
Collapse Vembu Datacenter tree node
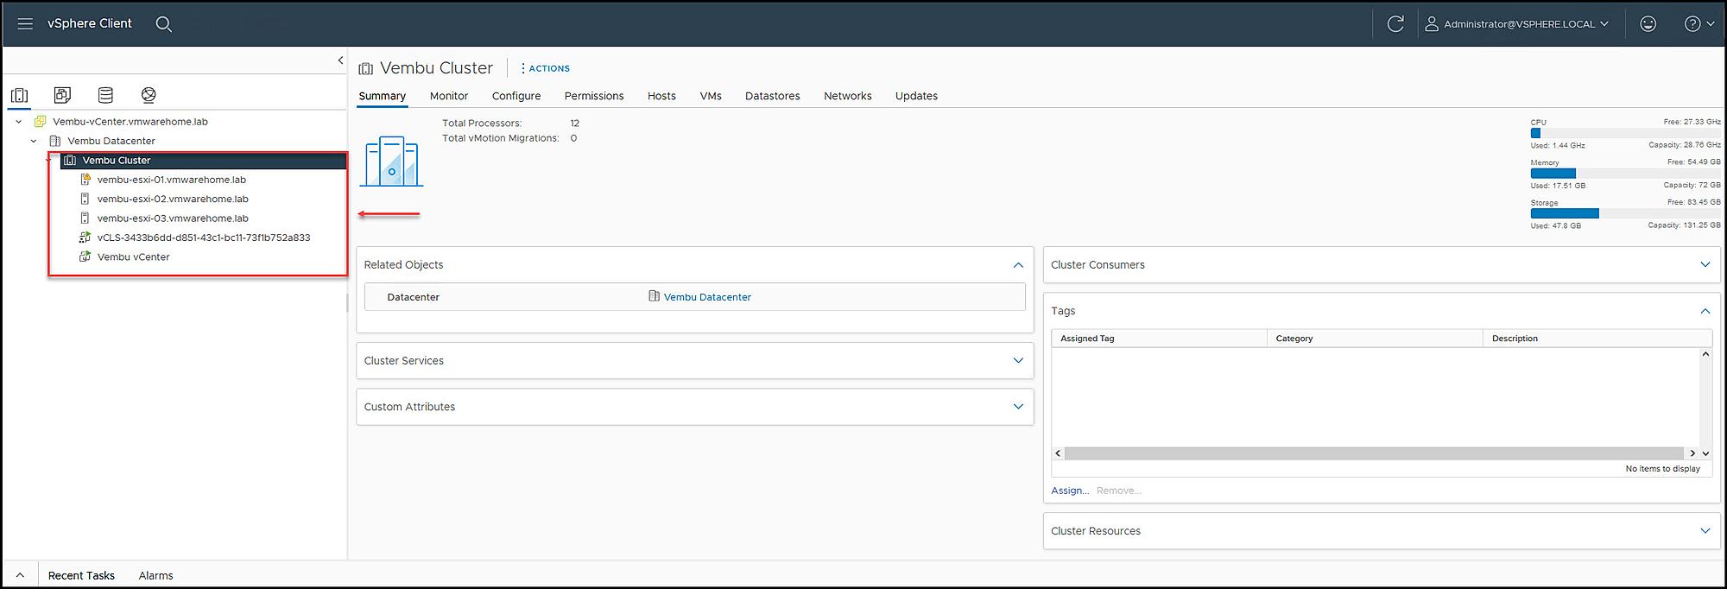coord(34,141)
